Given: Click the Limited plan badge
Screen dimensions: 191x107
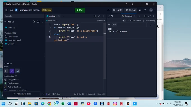Looking at the screenshot, I should click(47, 10).
